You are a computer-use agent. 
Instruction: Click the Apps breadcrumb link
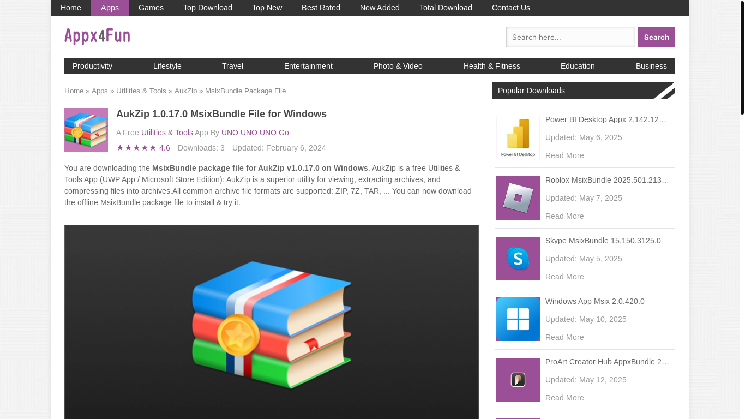tap(100, 91)
